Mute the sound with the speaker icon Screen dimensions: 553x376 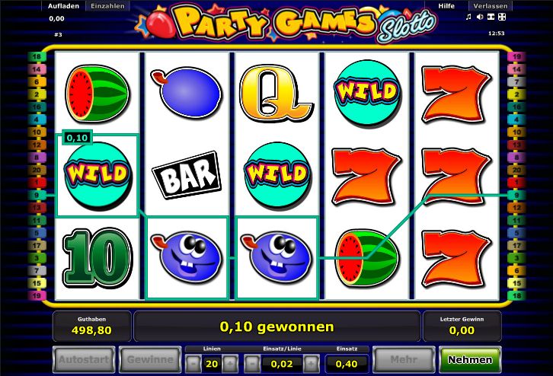click(480, 17)
